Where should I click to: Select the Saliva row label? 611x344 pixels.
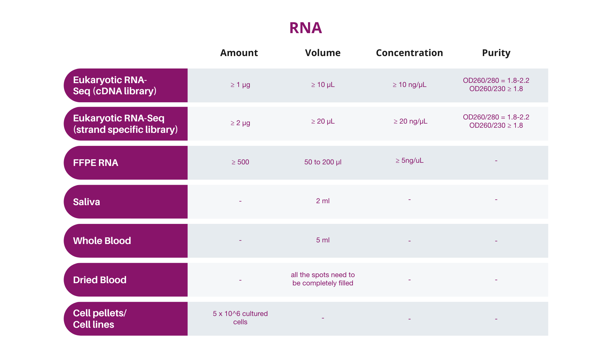click(87, 202)
